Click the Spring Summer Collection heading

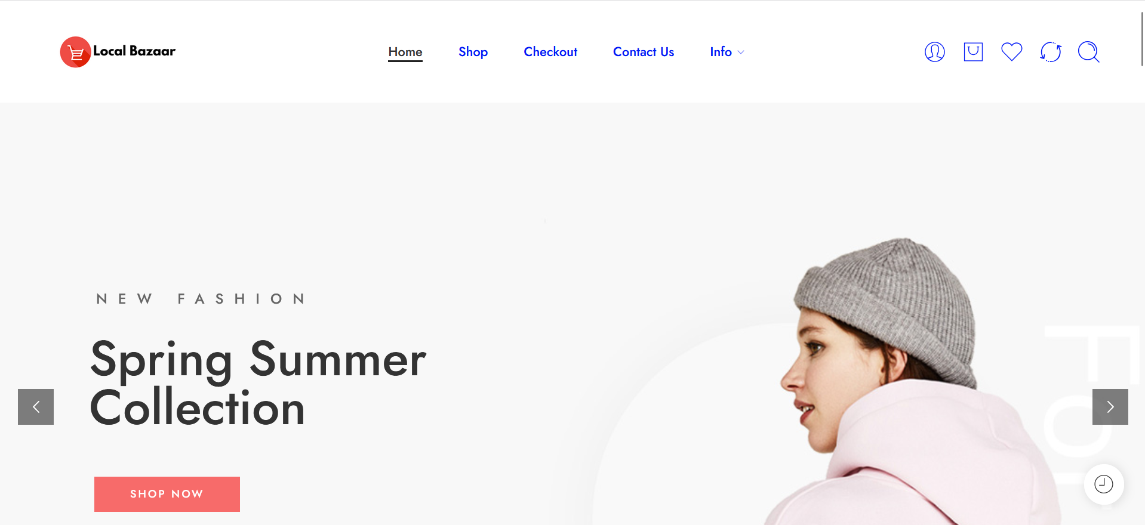click(x=258, y=383)
